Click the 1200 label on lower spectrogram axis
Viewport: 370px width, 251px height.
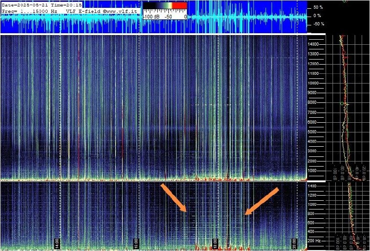[312, 195]
